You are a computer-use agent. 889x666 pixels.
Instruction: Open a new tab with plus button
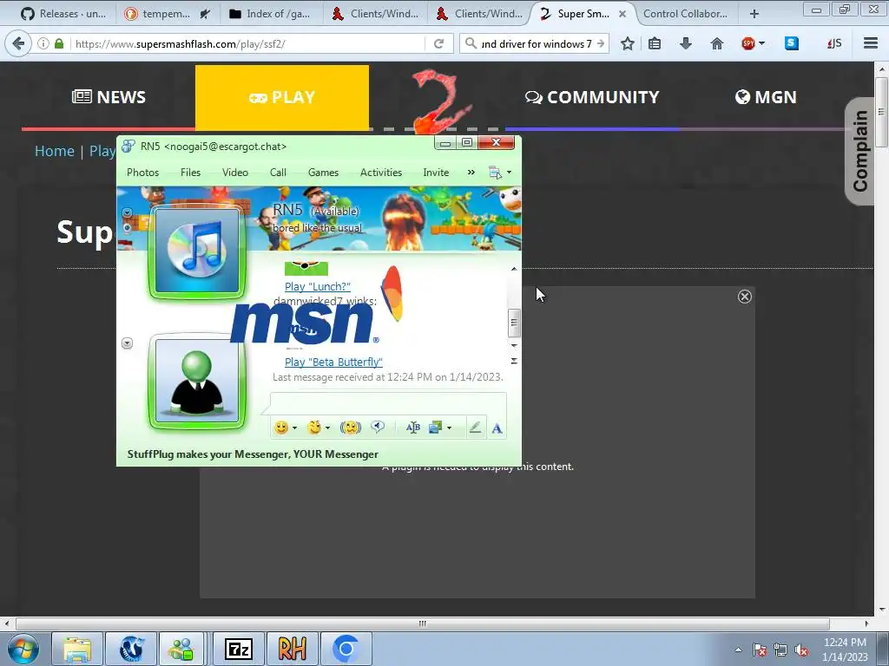pyautogui.click(x=754, y=14)
